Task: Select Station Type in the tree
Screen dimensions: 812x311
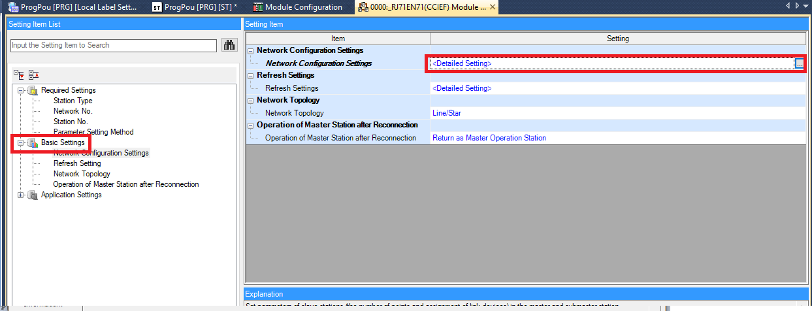Action: [73, 101]
